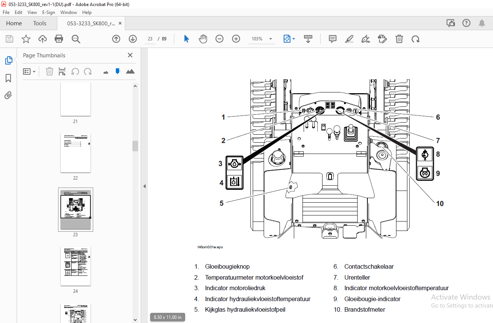Switch to the Tools tab
This screenshot has height=323, width=493.
tap(40, 23)
